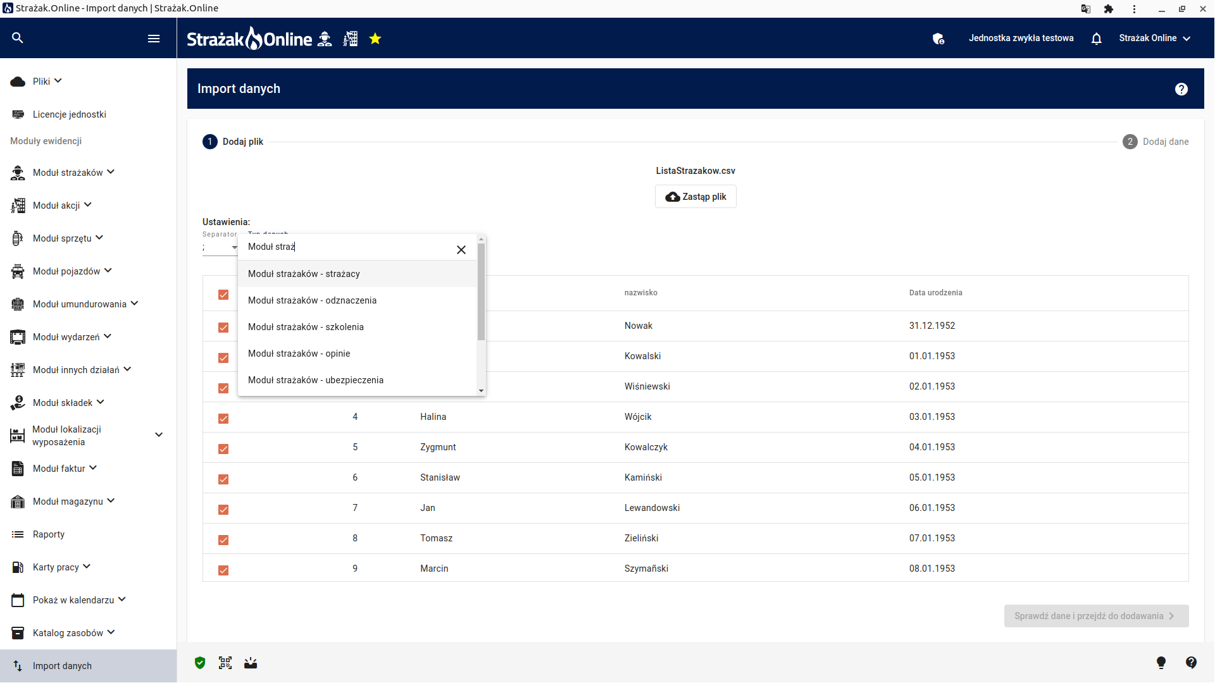Uncheck the Tomasz Zieliński row checkbox

(x=223, y=540)
